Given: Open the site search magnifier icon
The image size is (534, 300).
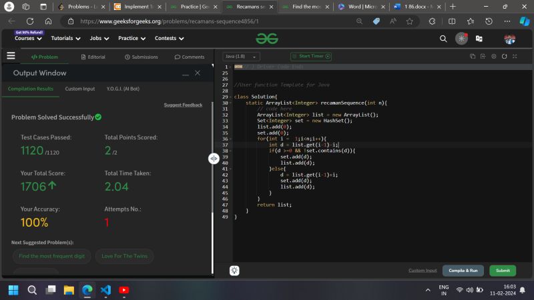Looking at the screenshot, I should (444, 39).
